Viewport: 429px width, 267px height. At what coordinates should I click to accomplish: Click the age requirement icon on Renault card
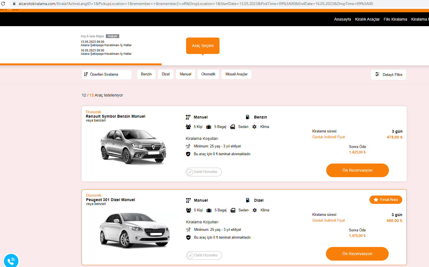point(188,146)
